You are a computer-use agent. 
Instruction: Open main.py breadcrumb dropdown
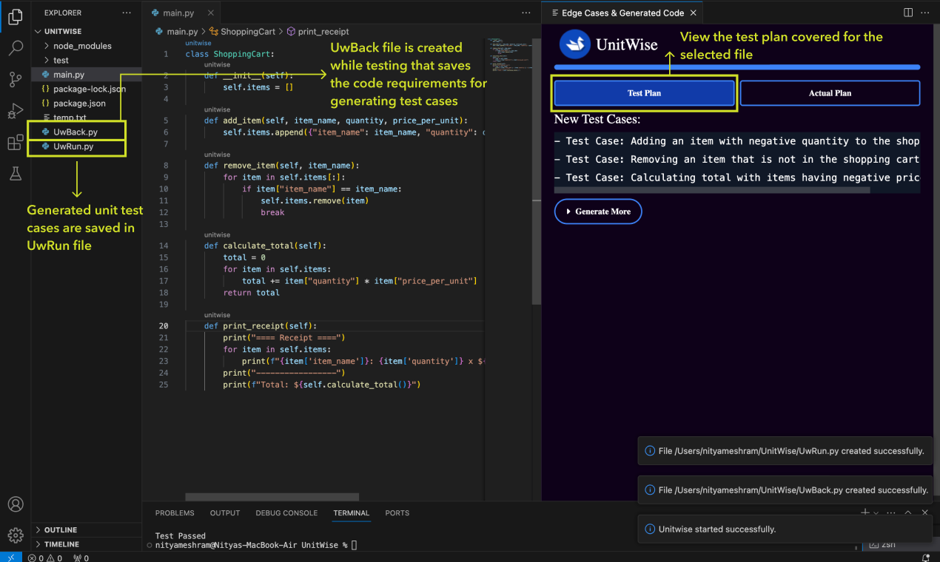point(177,32)
